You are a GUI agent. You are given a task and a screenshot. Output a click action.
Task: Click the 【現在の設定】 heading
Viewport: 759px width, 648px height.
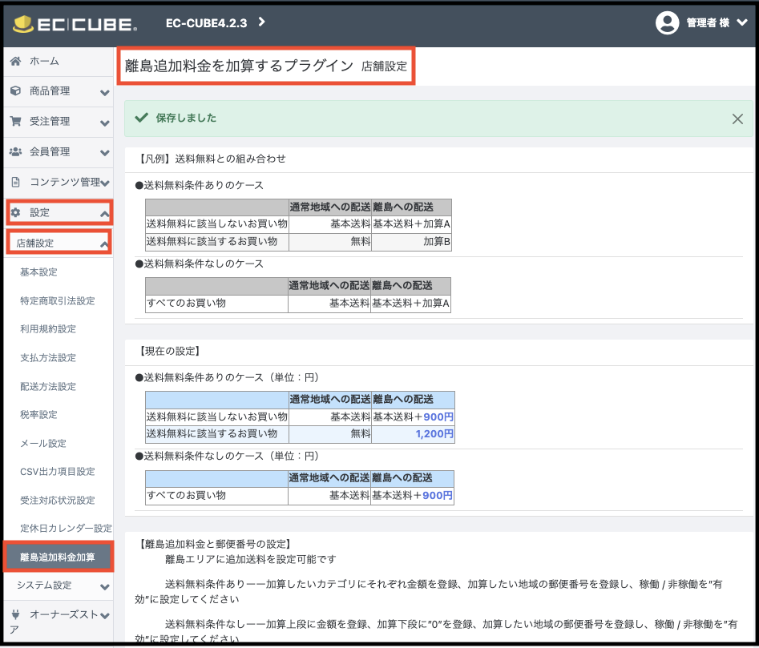click(169, 351)
